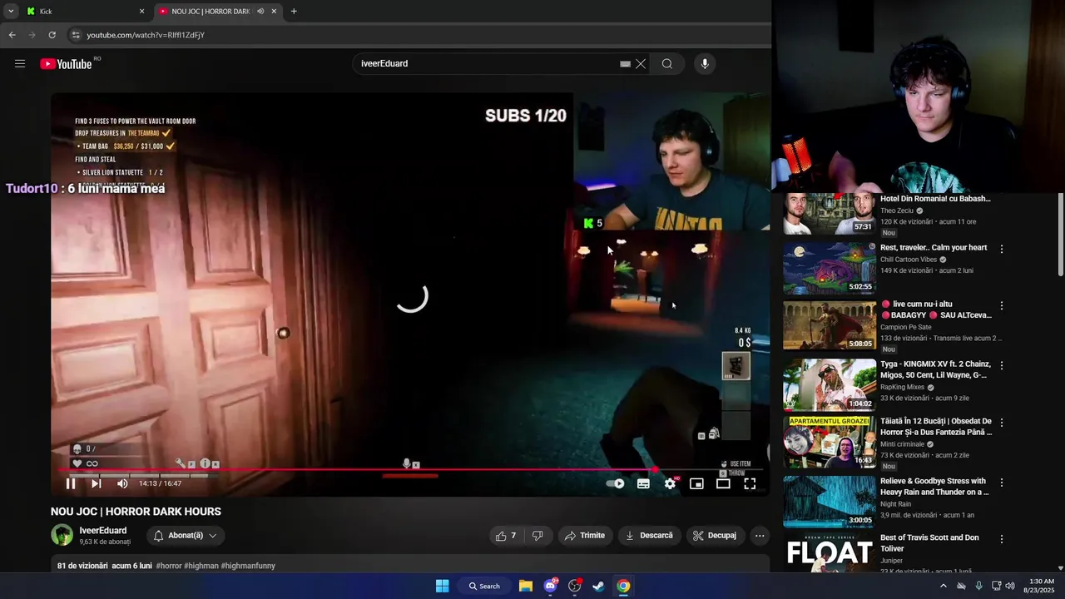Dislike the video
This screenshot has height=599, width=1065.
click(537, 536)
